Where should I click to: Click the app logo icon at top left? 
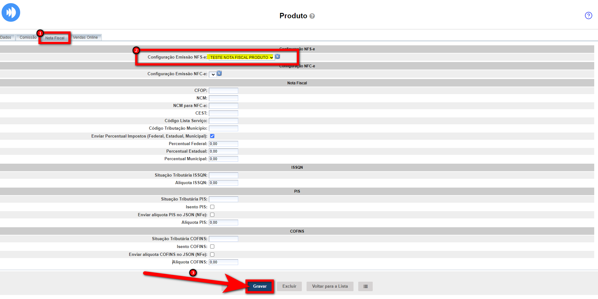[x=11, y=13]
